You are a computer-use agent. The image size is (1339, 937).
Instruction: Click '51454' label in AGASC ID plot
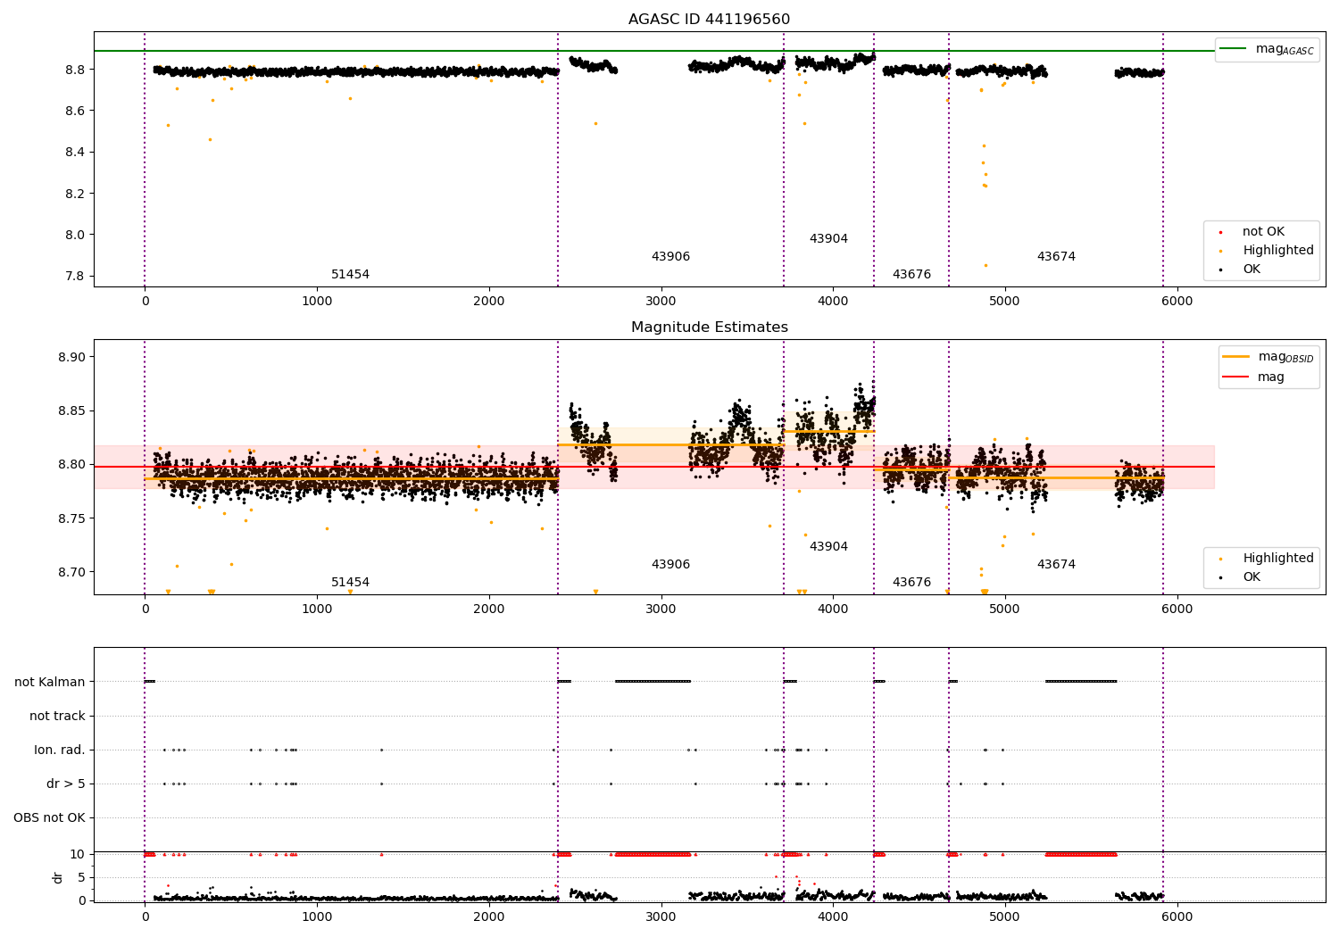coord(350,274)
